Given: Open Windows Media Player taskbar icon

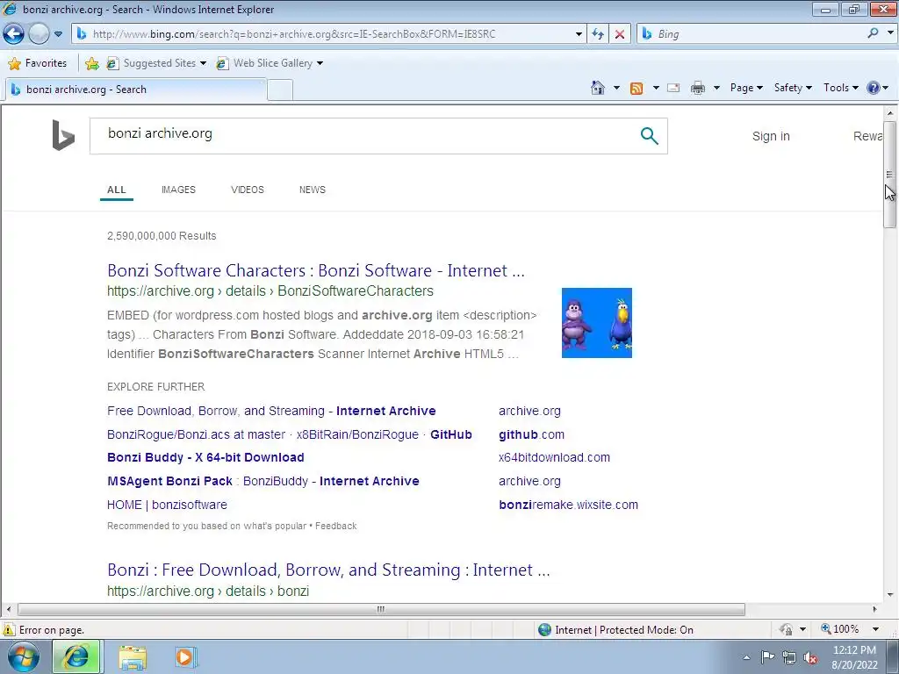Looking at the screenshot, I should 184,656.
